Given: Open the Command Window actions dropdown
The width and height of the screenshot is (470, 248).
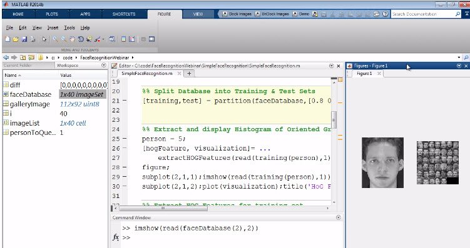Looking at the screenshot, I should point(339,217).
